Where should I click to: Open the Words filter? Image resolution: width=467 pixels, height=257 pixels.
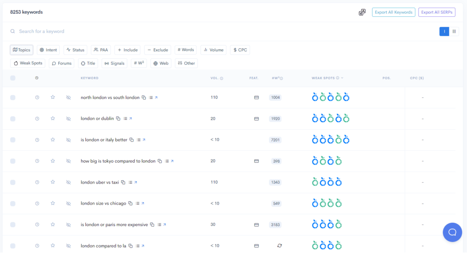pos(186,50)
